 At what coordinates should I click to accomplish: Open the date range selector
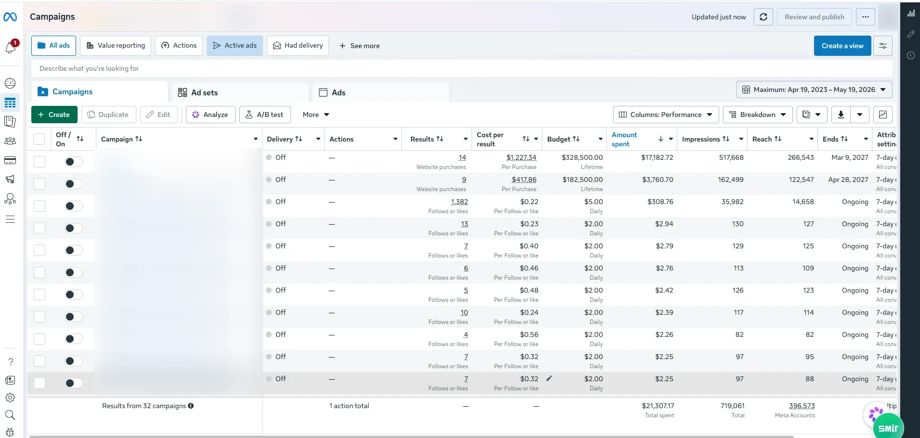pos(814,90)
